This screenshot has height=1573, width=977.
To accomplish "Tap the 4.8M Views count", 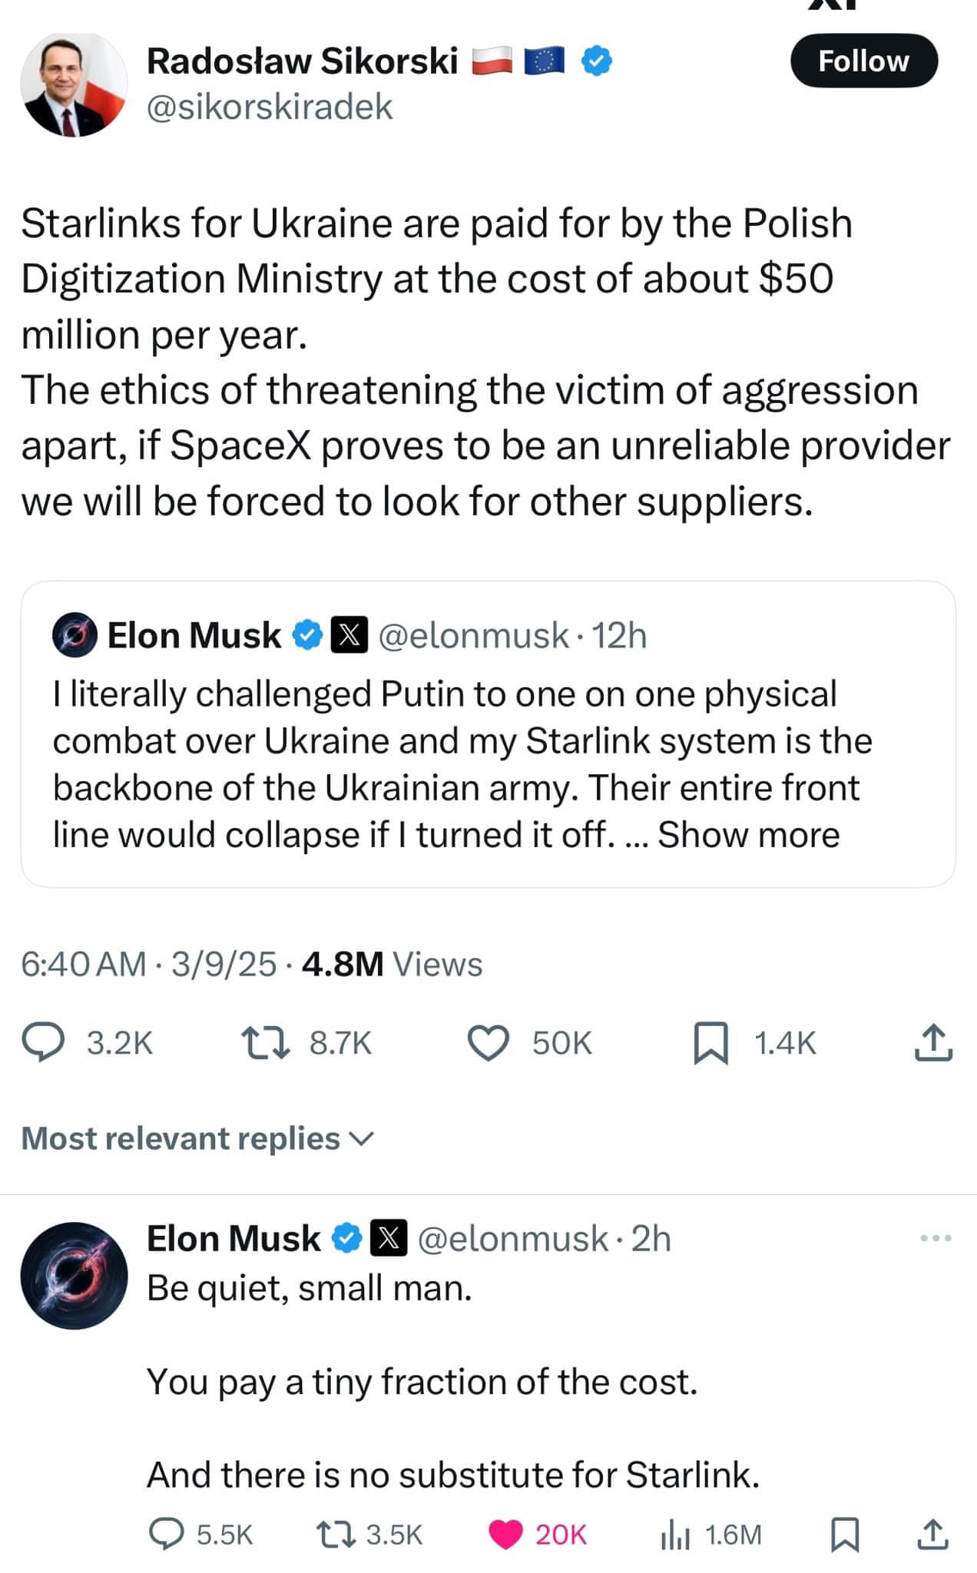I will coord(392,964).
